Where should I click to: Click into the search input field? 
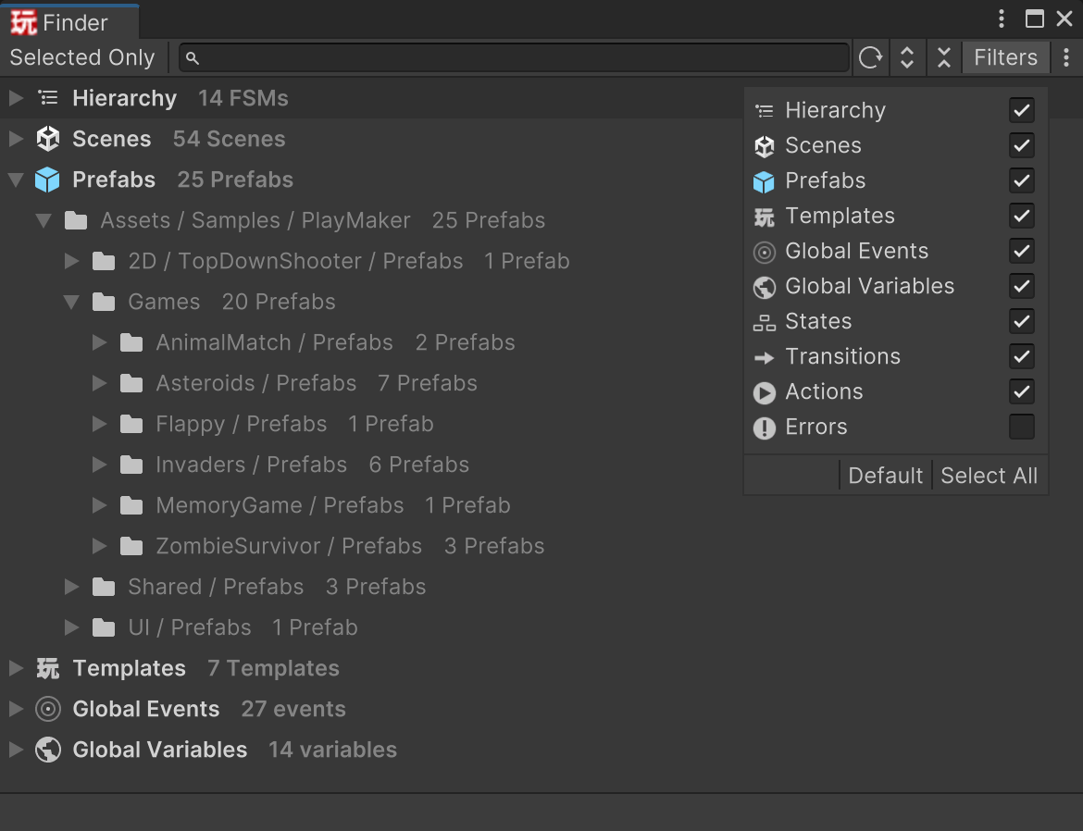[x=514, y=57]
